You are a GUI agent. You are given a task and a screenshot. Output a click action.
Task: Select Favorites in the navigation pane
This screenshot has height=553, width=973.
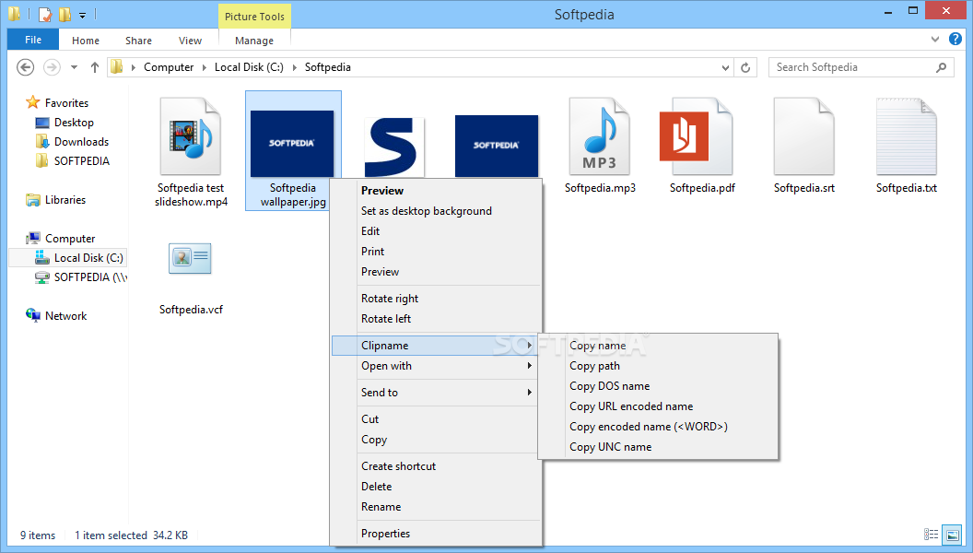(66, 103)
